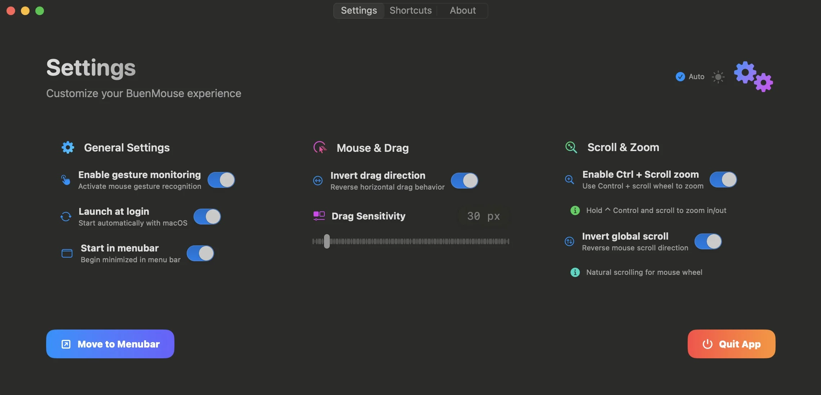Screen dimensions: 821x395
Task: Click the Mouse & Drag cursor icon
Action: (x=320, y=147)
